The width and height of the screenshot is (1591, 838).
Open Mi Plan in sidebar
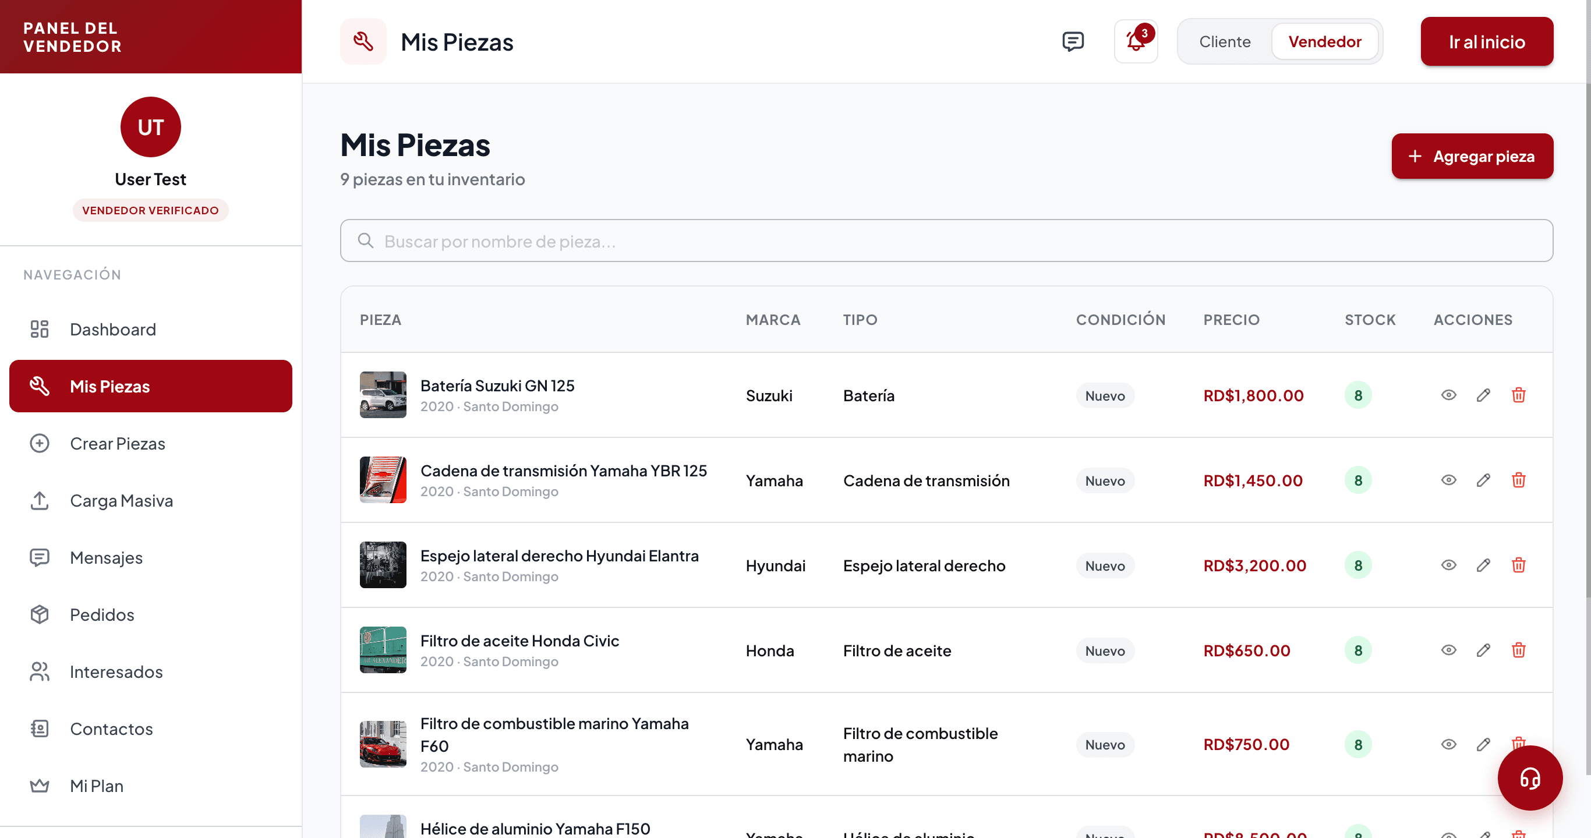pyautogui.click(x=151, y=786)
